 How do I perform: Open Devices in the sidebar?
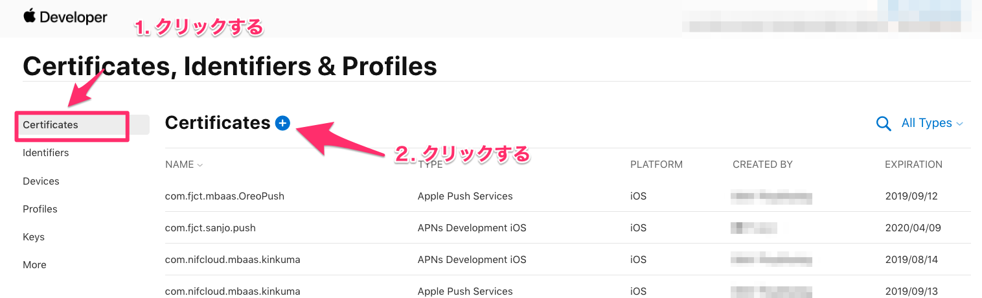click(x=41, y=181)
